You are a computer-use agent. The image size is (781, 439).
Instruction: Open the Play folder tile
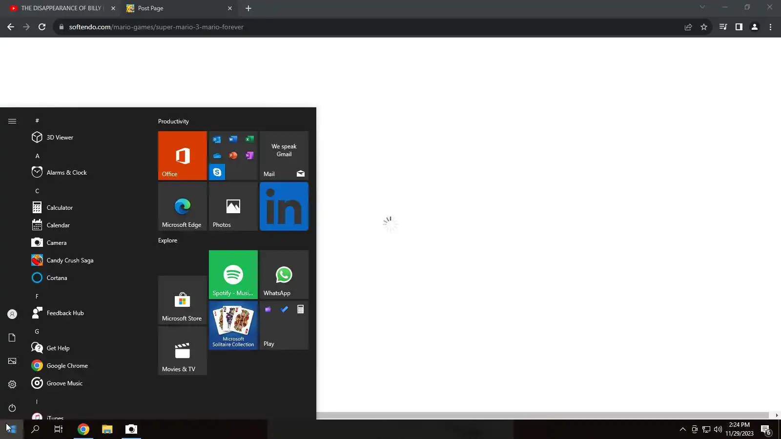(x=284, y=325)
